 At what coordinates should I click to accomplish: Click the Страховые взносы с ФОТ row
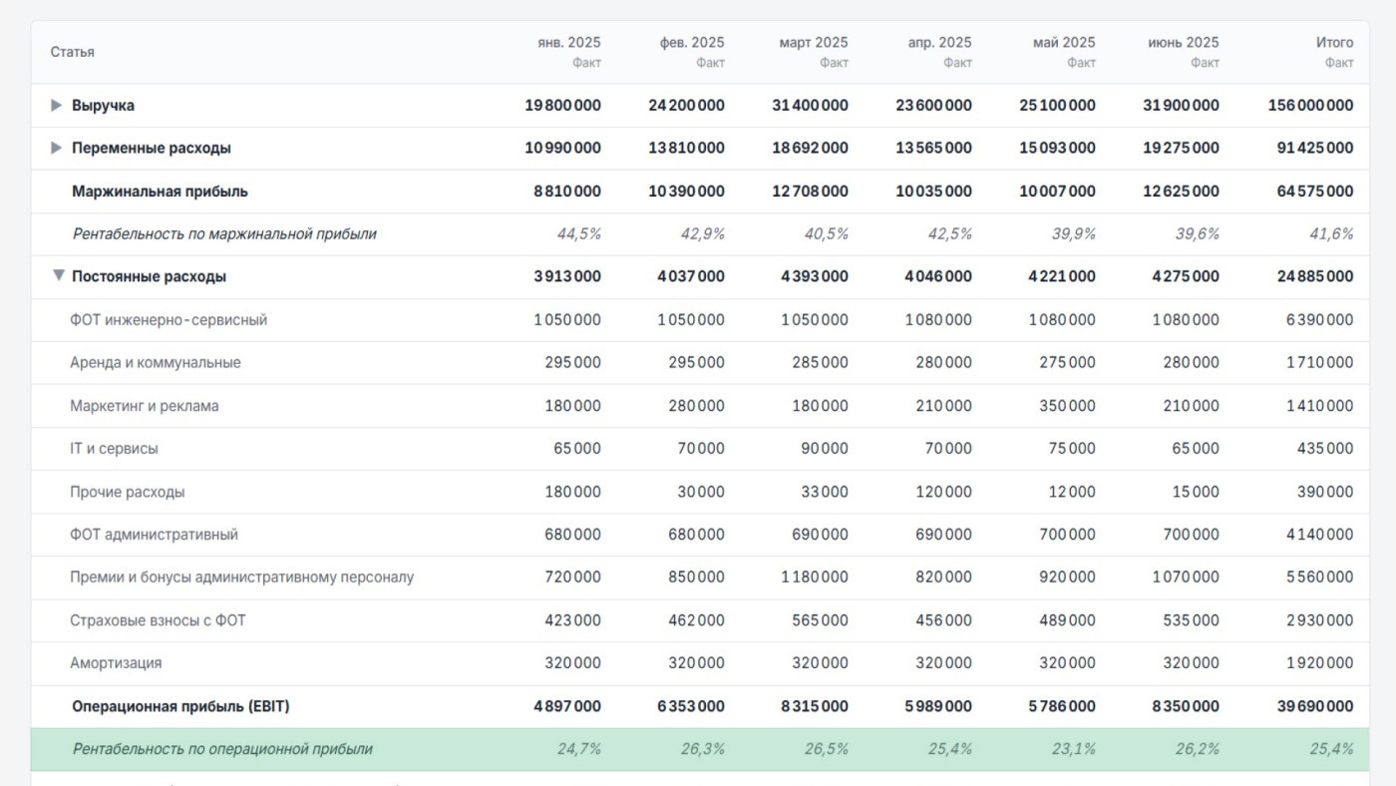click(700, 620)
